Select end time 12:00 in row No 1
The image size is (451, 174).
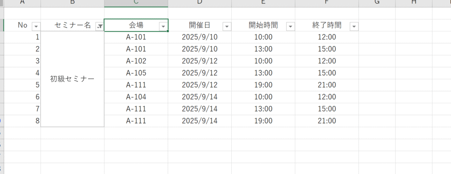tap(327, 37)
